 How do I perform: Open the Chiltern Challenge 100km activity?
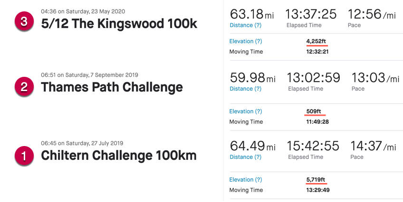click(119, 156)
